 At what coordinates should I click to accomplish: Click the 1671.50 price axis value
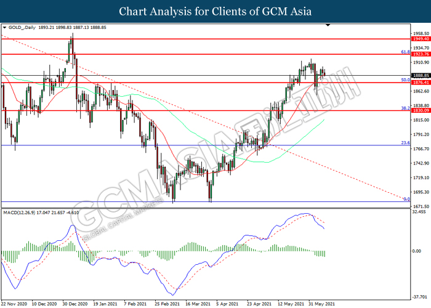421,206
